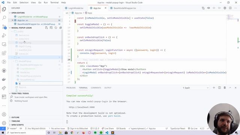Screen dimensions: 240x135
Task: Click new file name input field
Action: click(40, 83)
